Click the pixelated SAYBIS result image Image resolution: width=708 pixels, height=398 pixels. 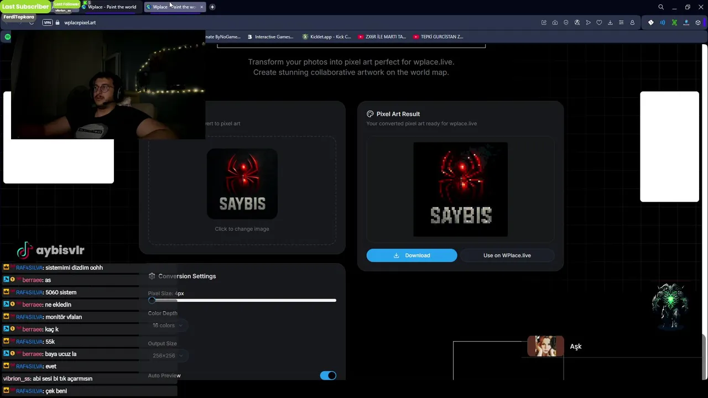(460, 189)
